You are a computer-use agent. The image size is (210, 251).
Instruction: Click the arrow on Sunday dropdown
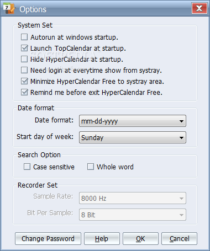(181, 137)
